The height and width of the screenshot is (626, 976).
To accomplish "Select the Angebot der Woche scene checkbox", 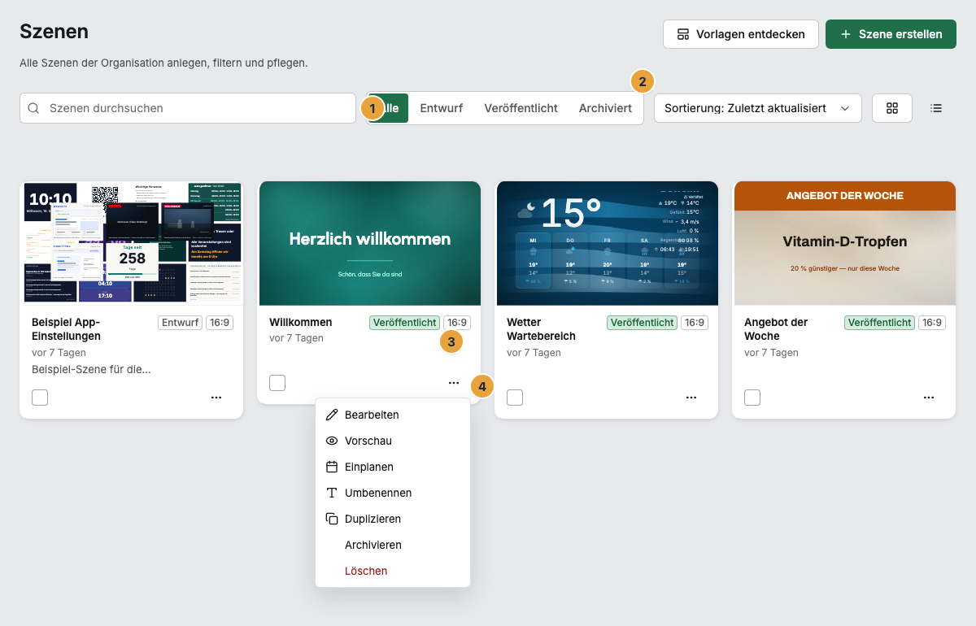I will click(752, 398).
